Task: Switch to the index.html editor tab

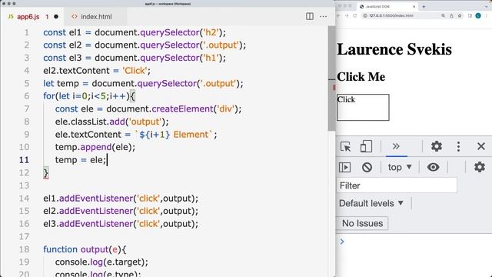Action: coord(96,17)
